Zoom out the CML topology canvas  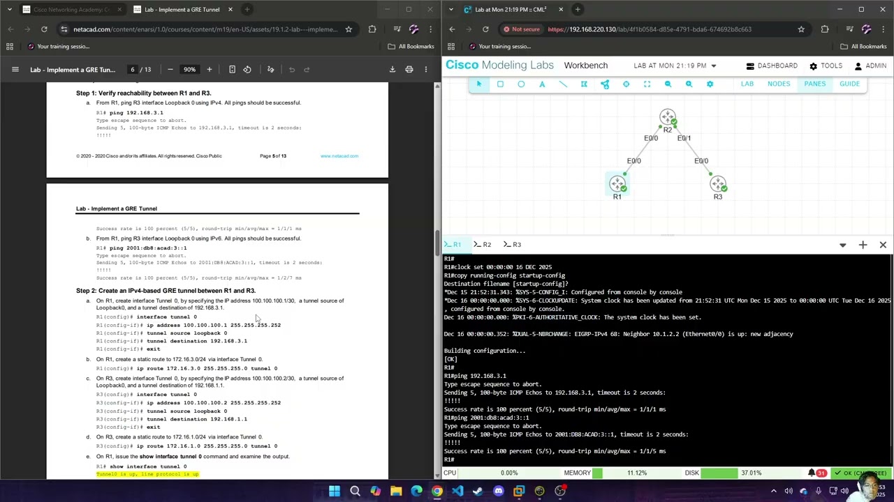tap(668, 84)
